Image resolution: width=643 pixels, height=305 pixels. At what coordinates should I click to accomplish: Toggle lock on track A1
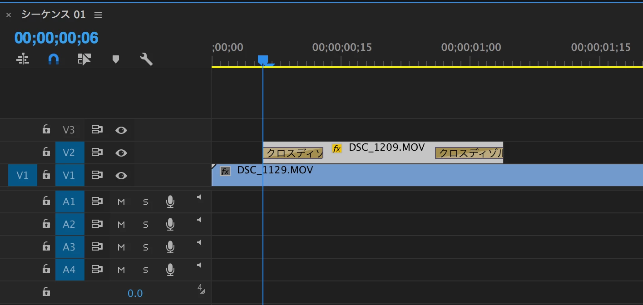coord(46,201)
